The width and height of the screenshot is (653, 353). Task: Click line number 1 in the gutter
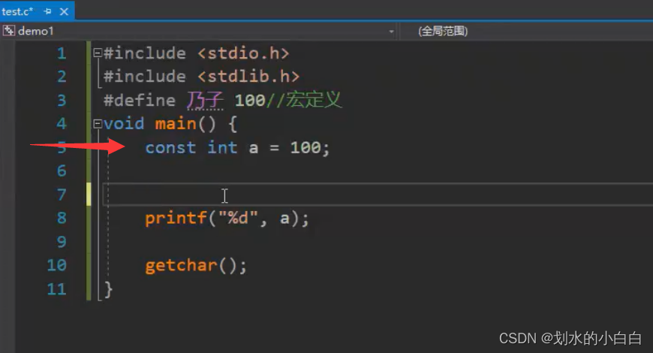(62, 53)
